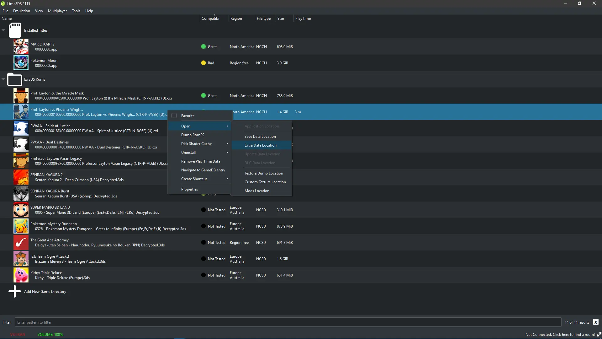Choose Mods Location
602x339 pixels.
[x=262, y=191]
